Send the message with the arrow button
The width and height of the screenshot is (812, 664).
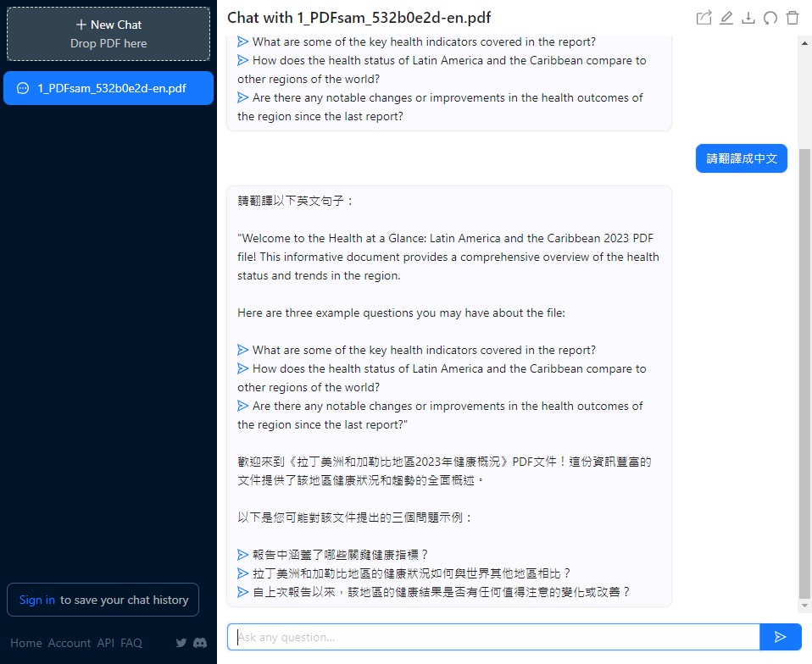(781, 637)
